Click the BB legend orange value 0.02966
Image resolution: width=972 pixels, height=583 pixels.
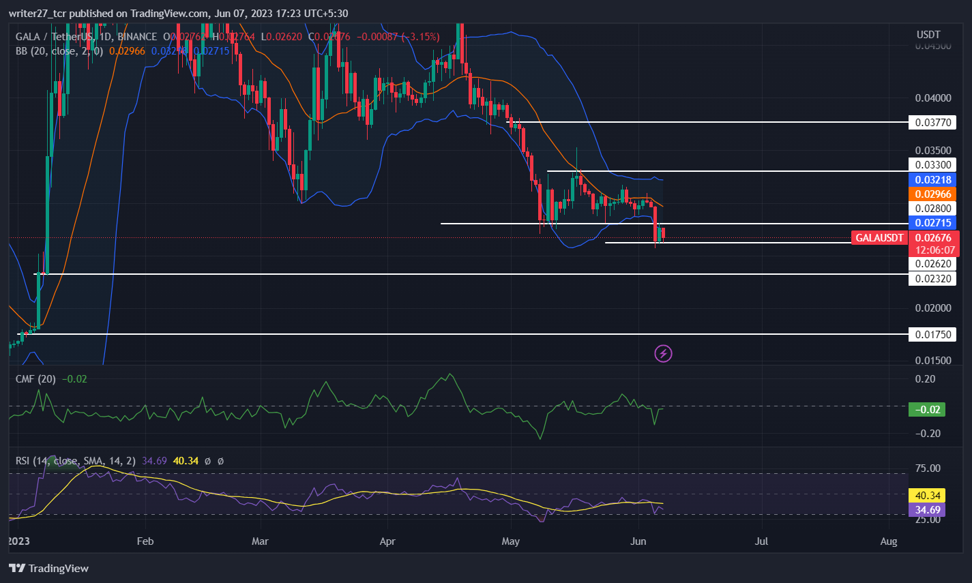pos(128,50)
